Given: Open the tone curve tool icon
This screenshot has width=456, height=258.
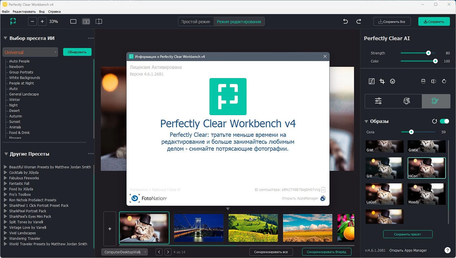Looking at the screenshot, I should pyautogui.click(x=372, y=81).
